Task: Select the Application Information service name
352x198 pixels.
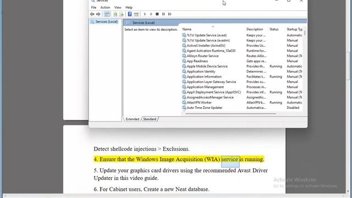Action: click(204, 76)
